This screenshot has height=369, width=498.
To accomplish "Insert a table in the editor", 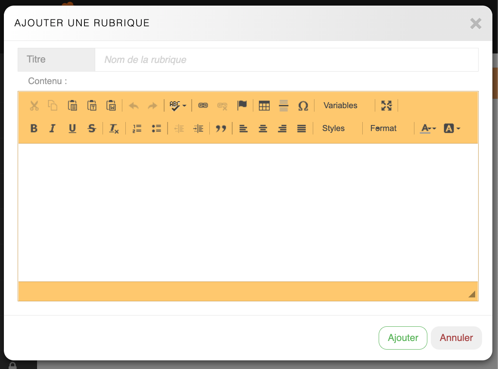I will [x=264, y=106].
